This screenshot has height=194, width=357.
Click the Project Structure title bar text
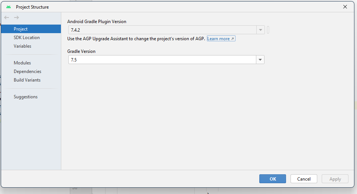click(32, 7)
